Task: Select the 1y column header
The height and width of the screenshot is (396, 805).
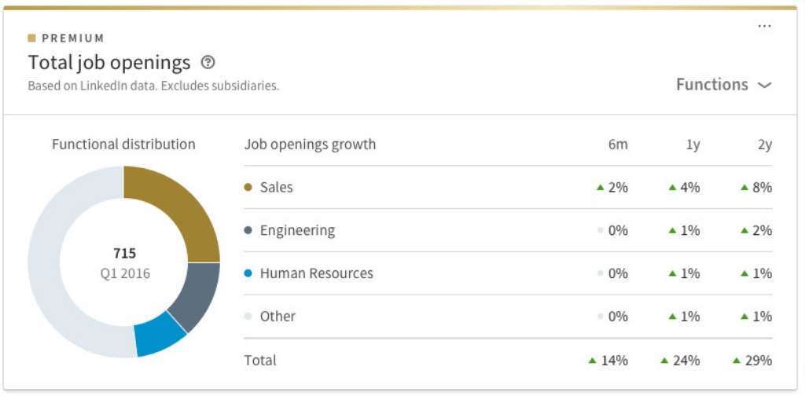Action: click(693, 145)
